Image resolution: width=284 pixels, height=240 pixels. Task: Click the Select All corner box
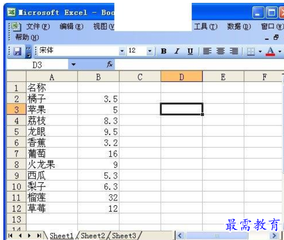[x=16, y=76]
